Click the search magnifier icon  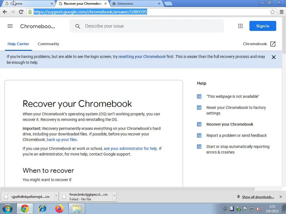(78, 26)
